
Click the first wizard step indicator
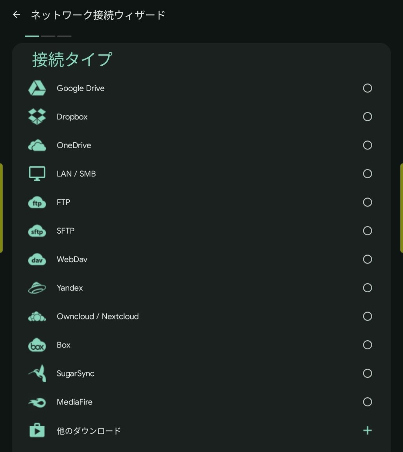pyautogui.click(x=32, y=36)
